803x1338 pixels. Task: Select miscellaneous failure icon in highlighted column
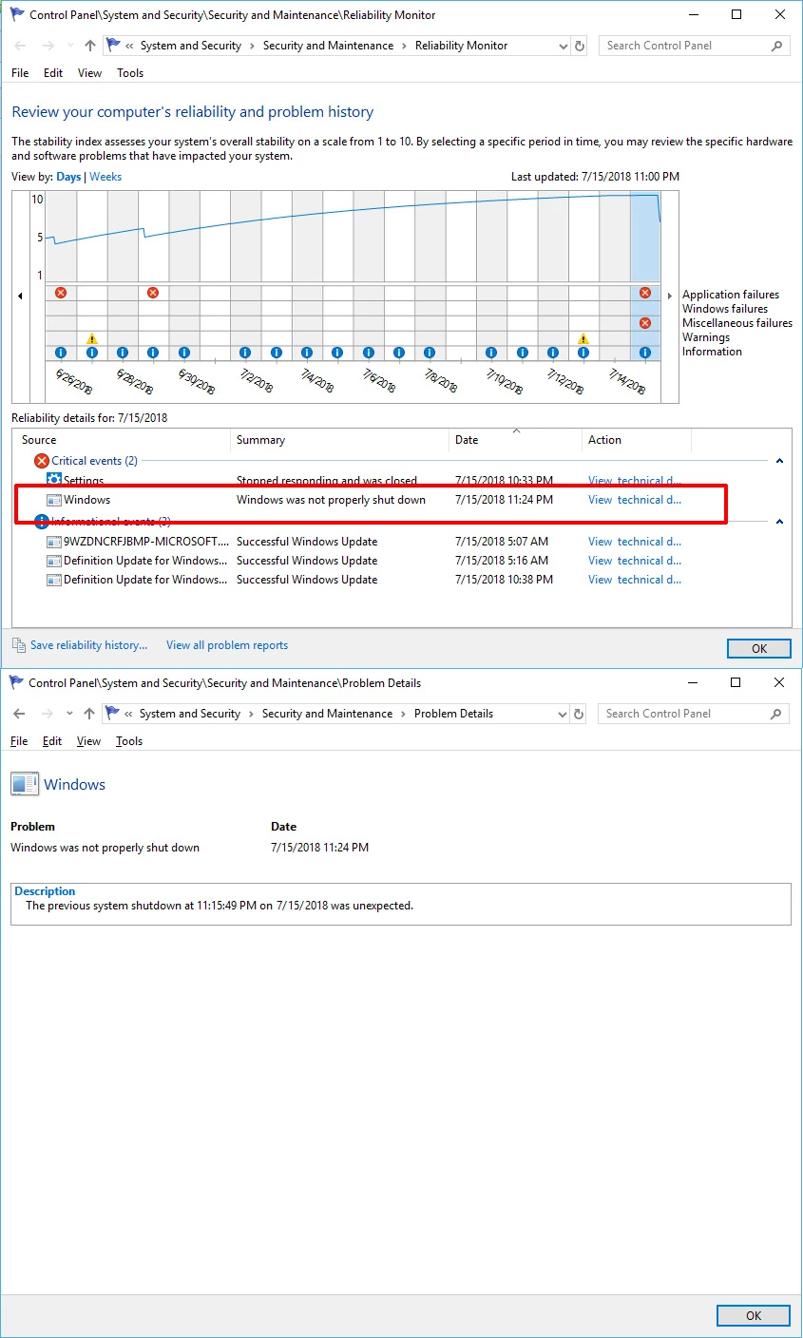pyautogui.click(x=645, y=323)
